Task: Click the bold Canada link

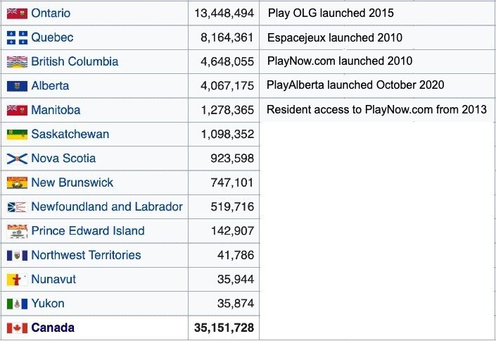Action: (x=53, y=328)
